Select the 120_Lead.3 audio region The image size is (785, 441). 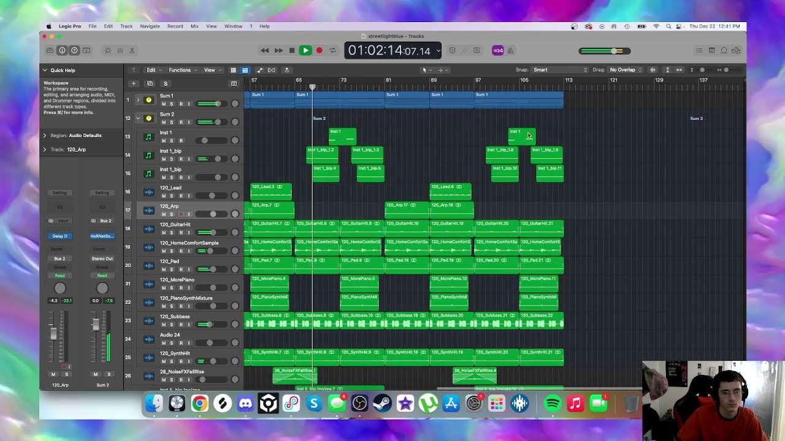click(271, 192)
